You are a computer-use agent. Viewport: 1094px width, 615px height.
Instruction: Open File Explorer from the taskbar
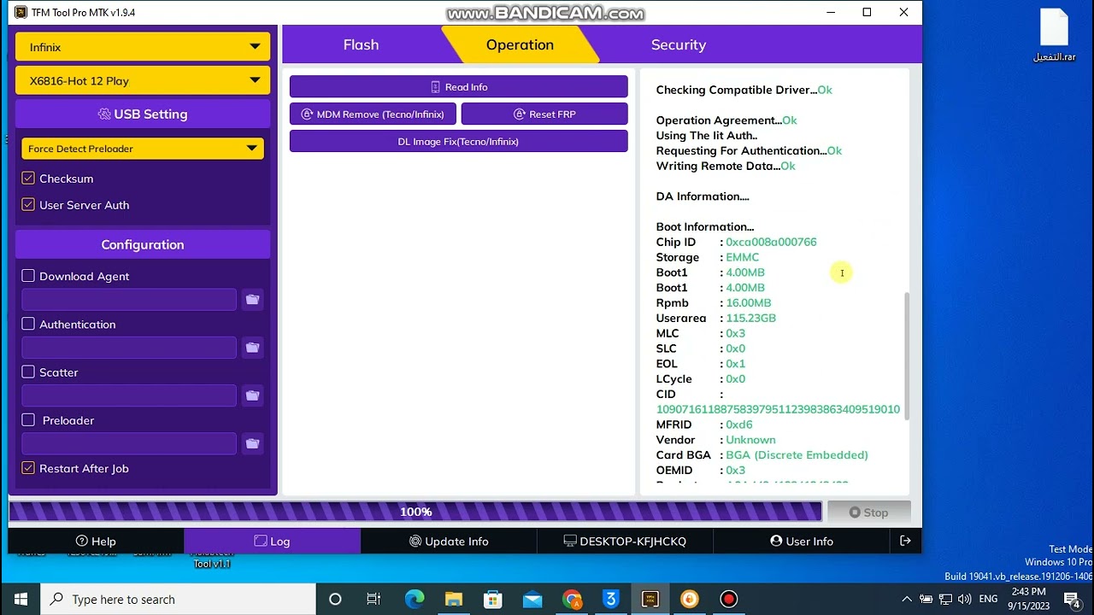[454, 599]
